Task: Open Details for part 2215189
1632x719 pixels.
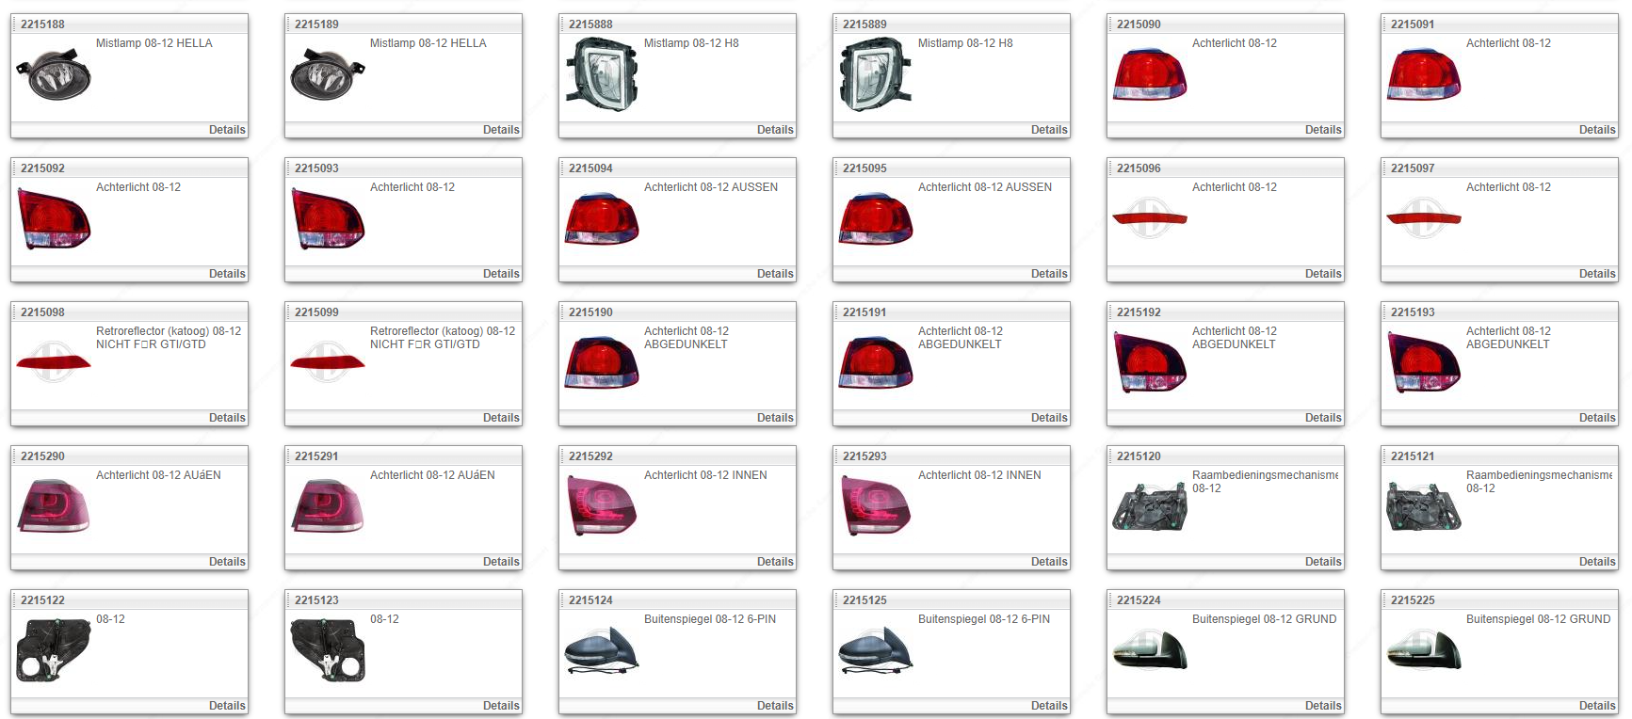Action: coord(501,130)
